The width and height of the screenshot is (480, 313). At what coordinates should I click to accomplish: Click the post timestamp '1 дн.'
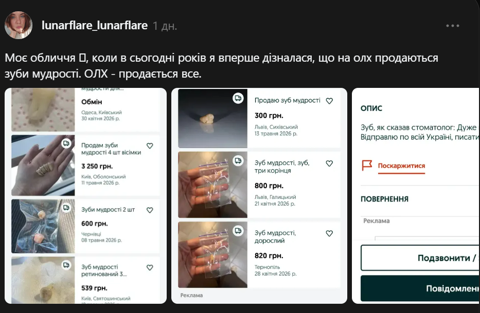[165, 26]
